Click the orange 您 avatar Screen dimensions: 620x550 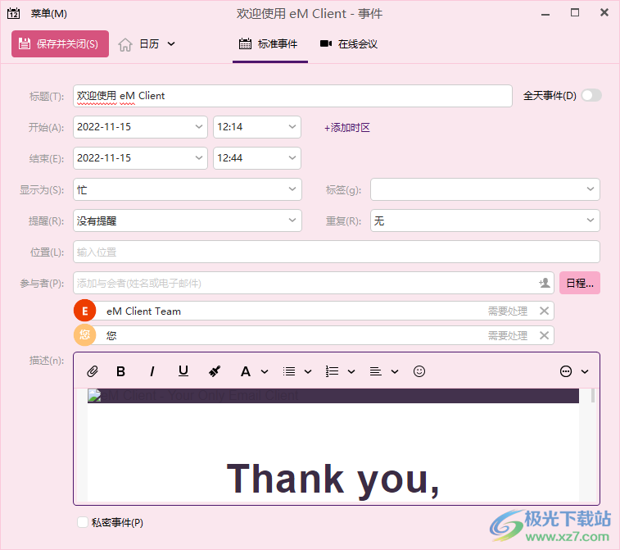click(x=84, y=334)
